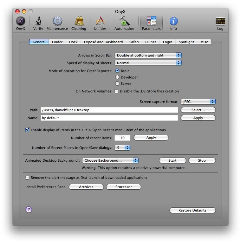Switch to the Finder tab

point(57,42)
